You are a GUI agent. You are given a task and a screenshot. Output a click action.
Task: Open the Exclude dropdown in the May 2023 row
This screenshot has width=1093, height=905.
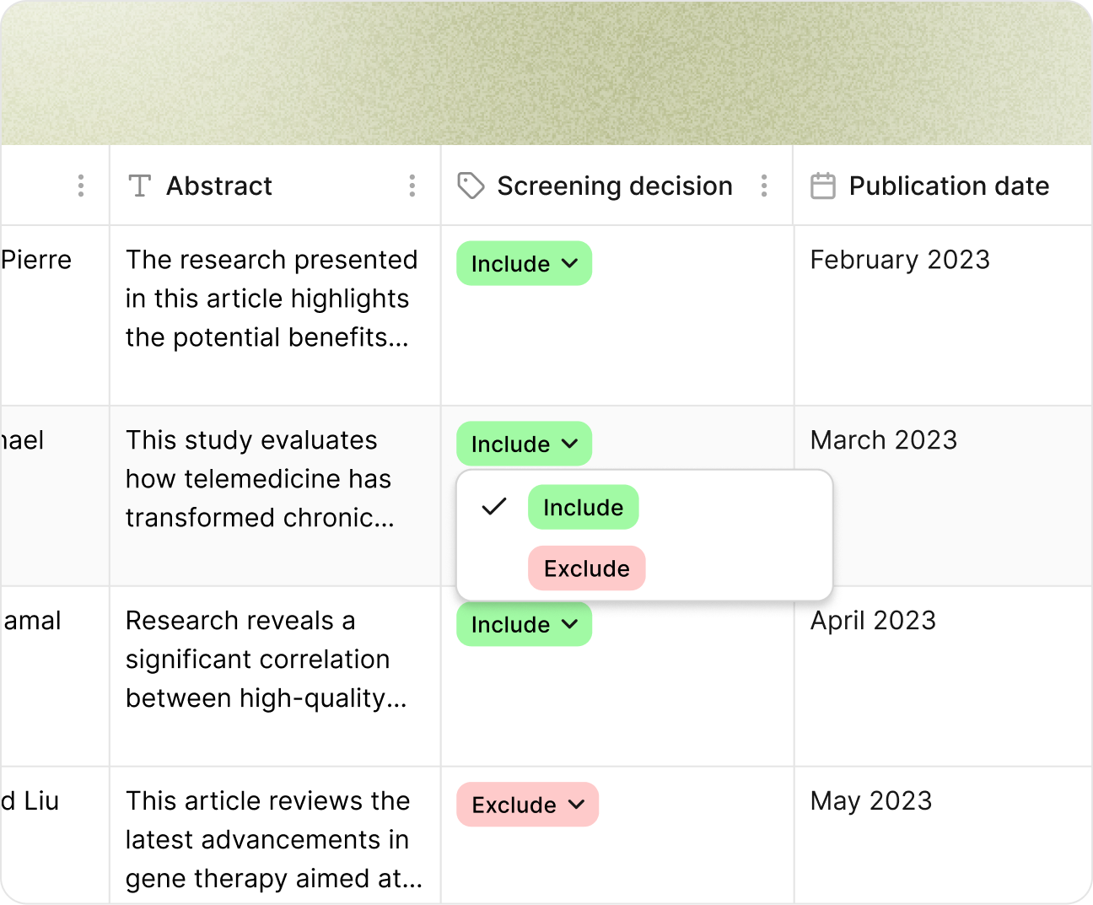(x=527, y=805)
